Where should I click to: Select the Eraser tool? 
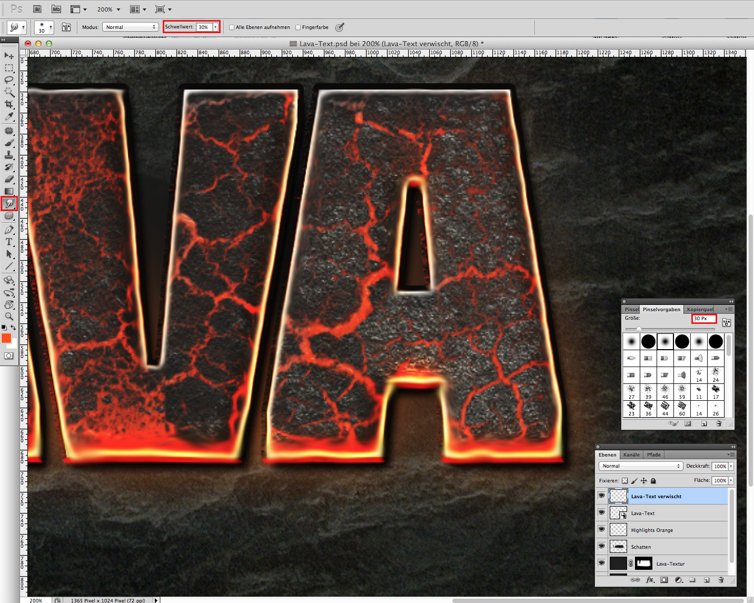coord(9,179)
